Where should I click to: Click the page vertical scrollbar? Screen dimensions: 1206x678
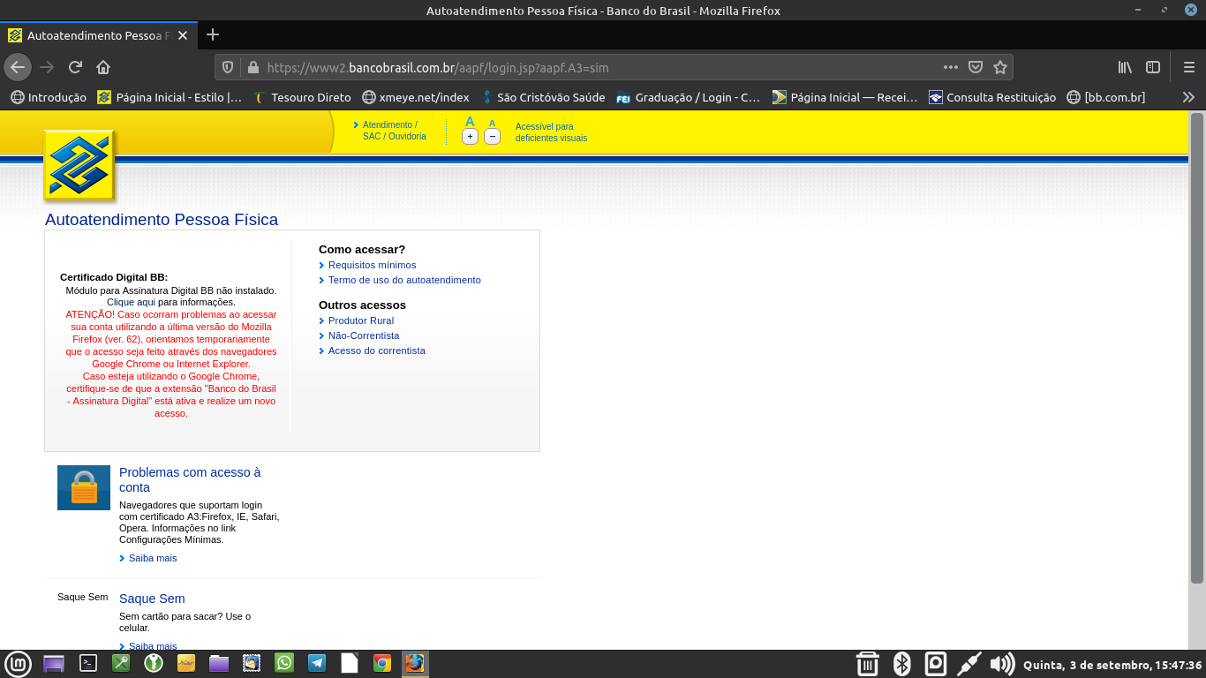(1196, 349)
